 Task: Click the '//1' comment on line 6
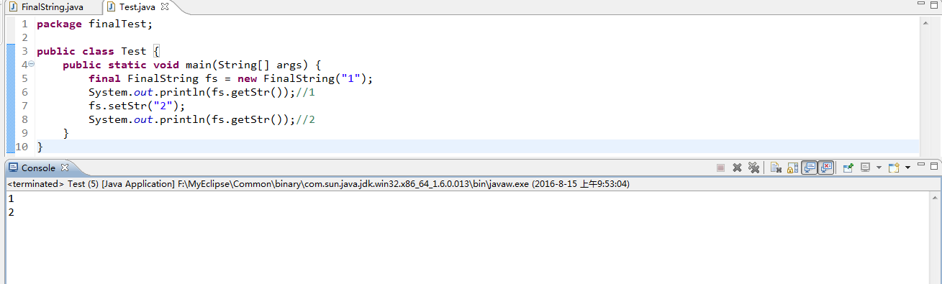(306, 92)
